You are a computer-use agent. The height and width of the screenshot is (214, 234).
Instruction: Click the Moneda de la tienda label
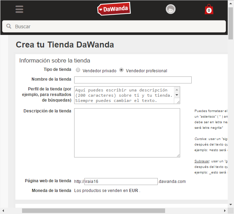pos(51,191)
